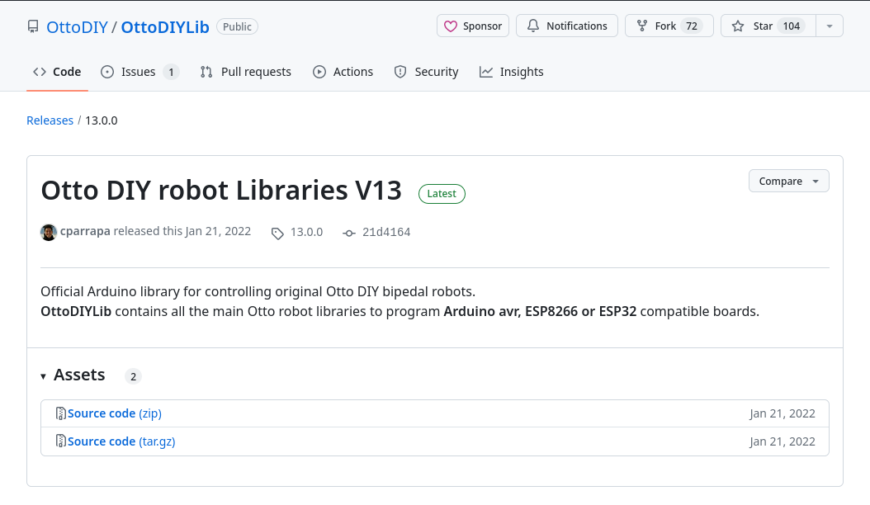This screenshot has width=870, height=505.
Task: Star the OttoDIYLib repository
Action: [767, 26]
